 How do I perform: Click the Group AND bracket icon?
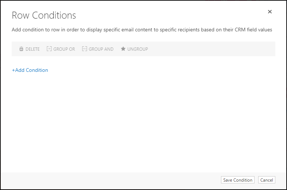(x=84, y=49)
